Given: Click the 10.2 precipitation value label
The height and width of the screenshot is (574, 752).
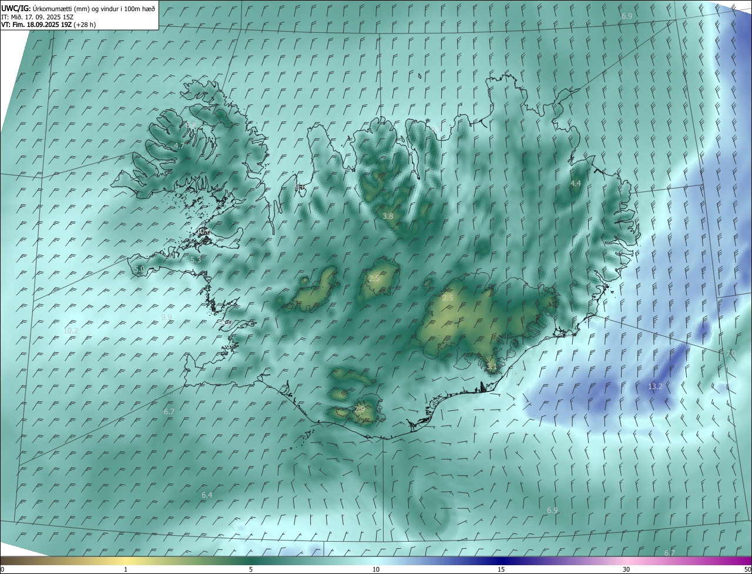Looking at the screenshot, I should tap(70, 331).
